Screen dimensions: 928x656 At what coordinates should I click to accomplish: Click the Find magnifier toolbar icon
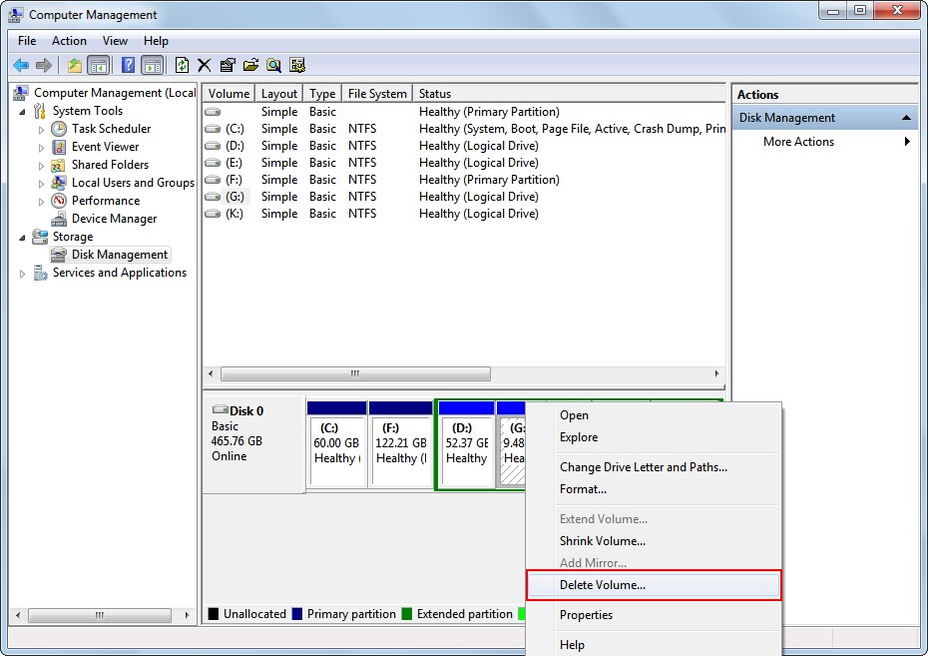[274, 65]
